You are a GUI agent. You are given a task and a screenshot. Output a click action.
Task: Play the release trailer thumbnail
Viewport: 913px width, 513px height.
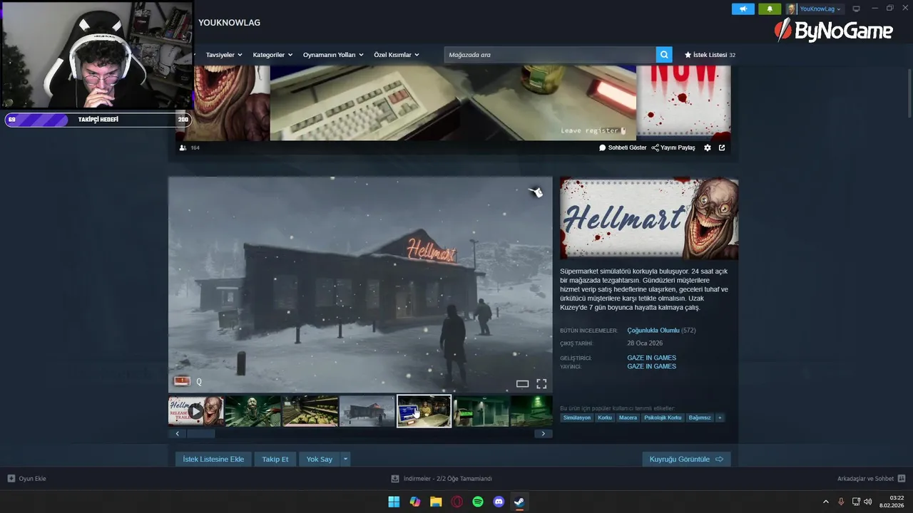[x=196, y=411]
